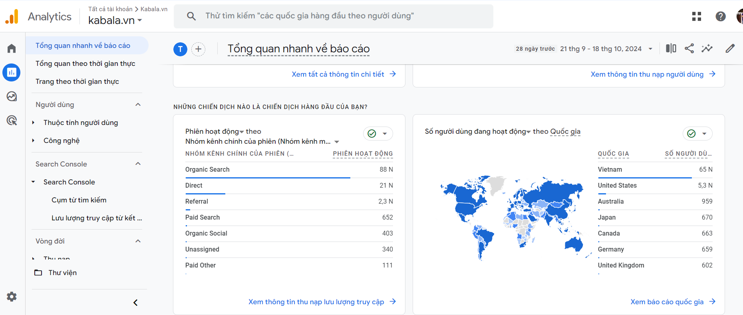Share this report icon
Image resolution: width=743 pixels, height=315 pixels.
coord(689,49)
